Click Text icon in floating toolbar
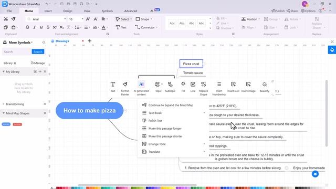 (113, 87)
